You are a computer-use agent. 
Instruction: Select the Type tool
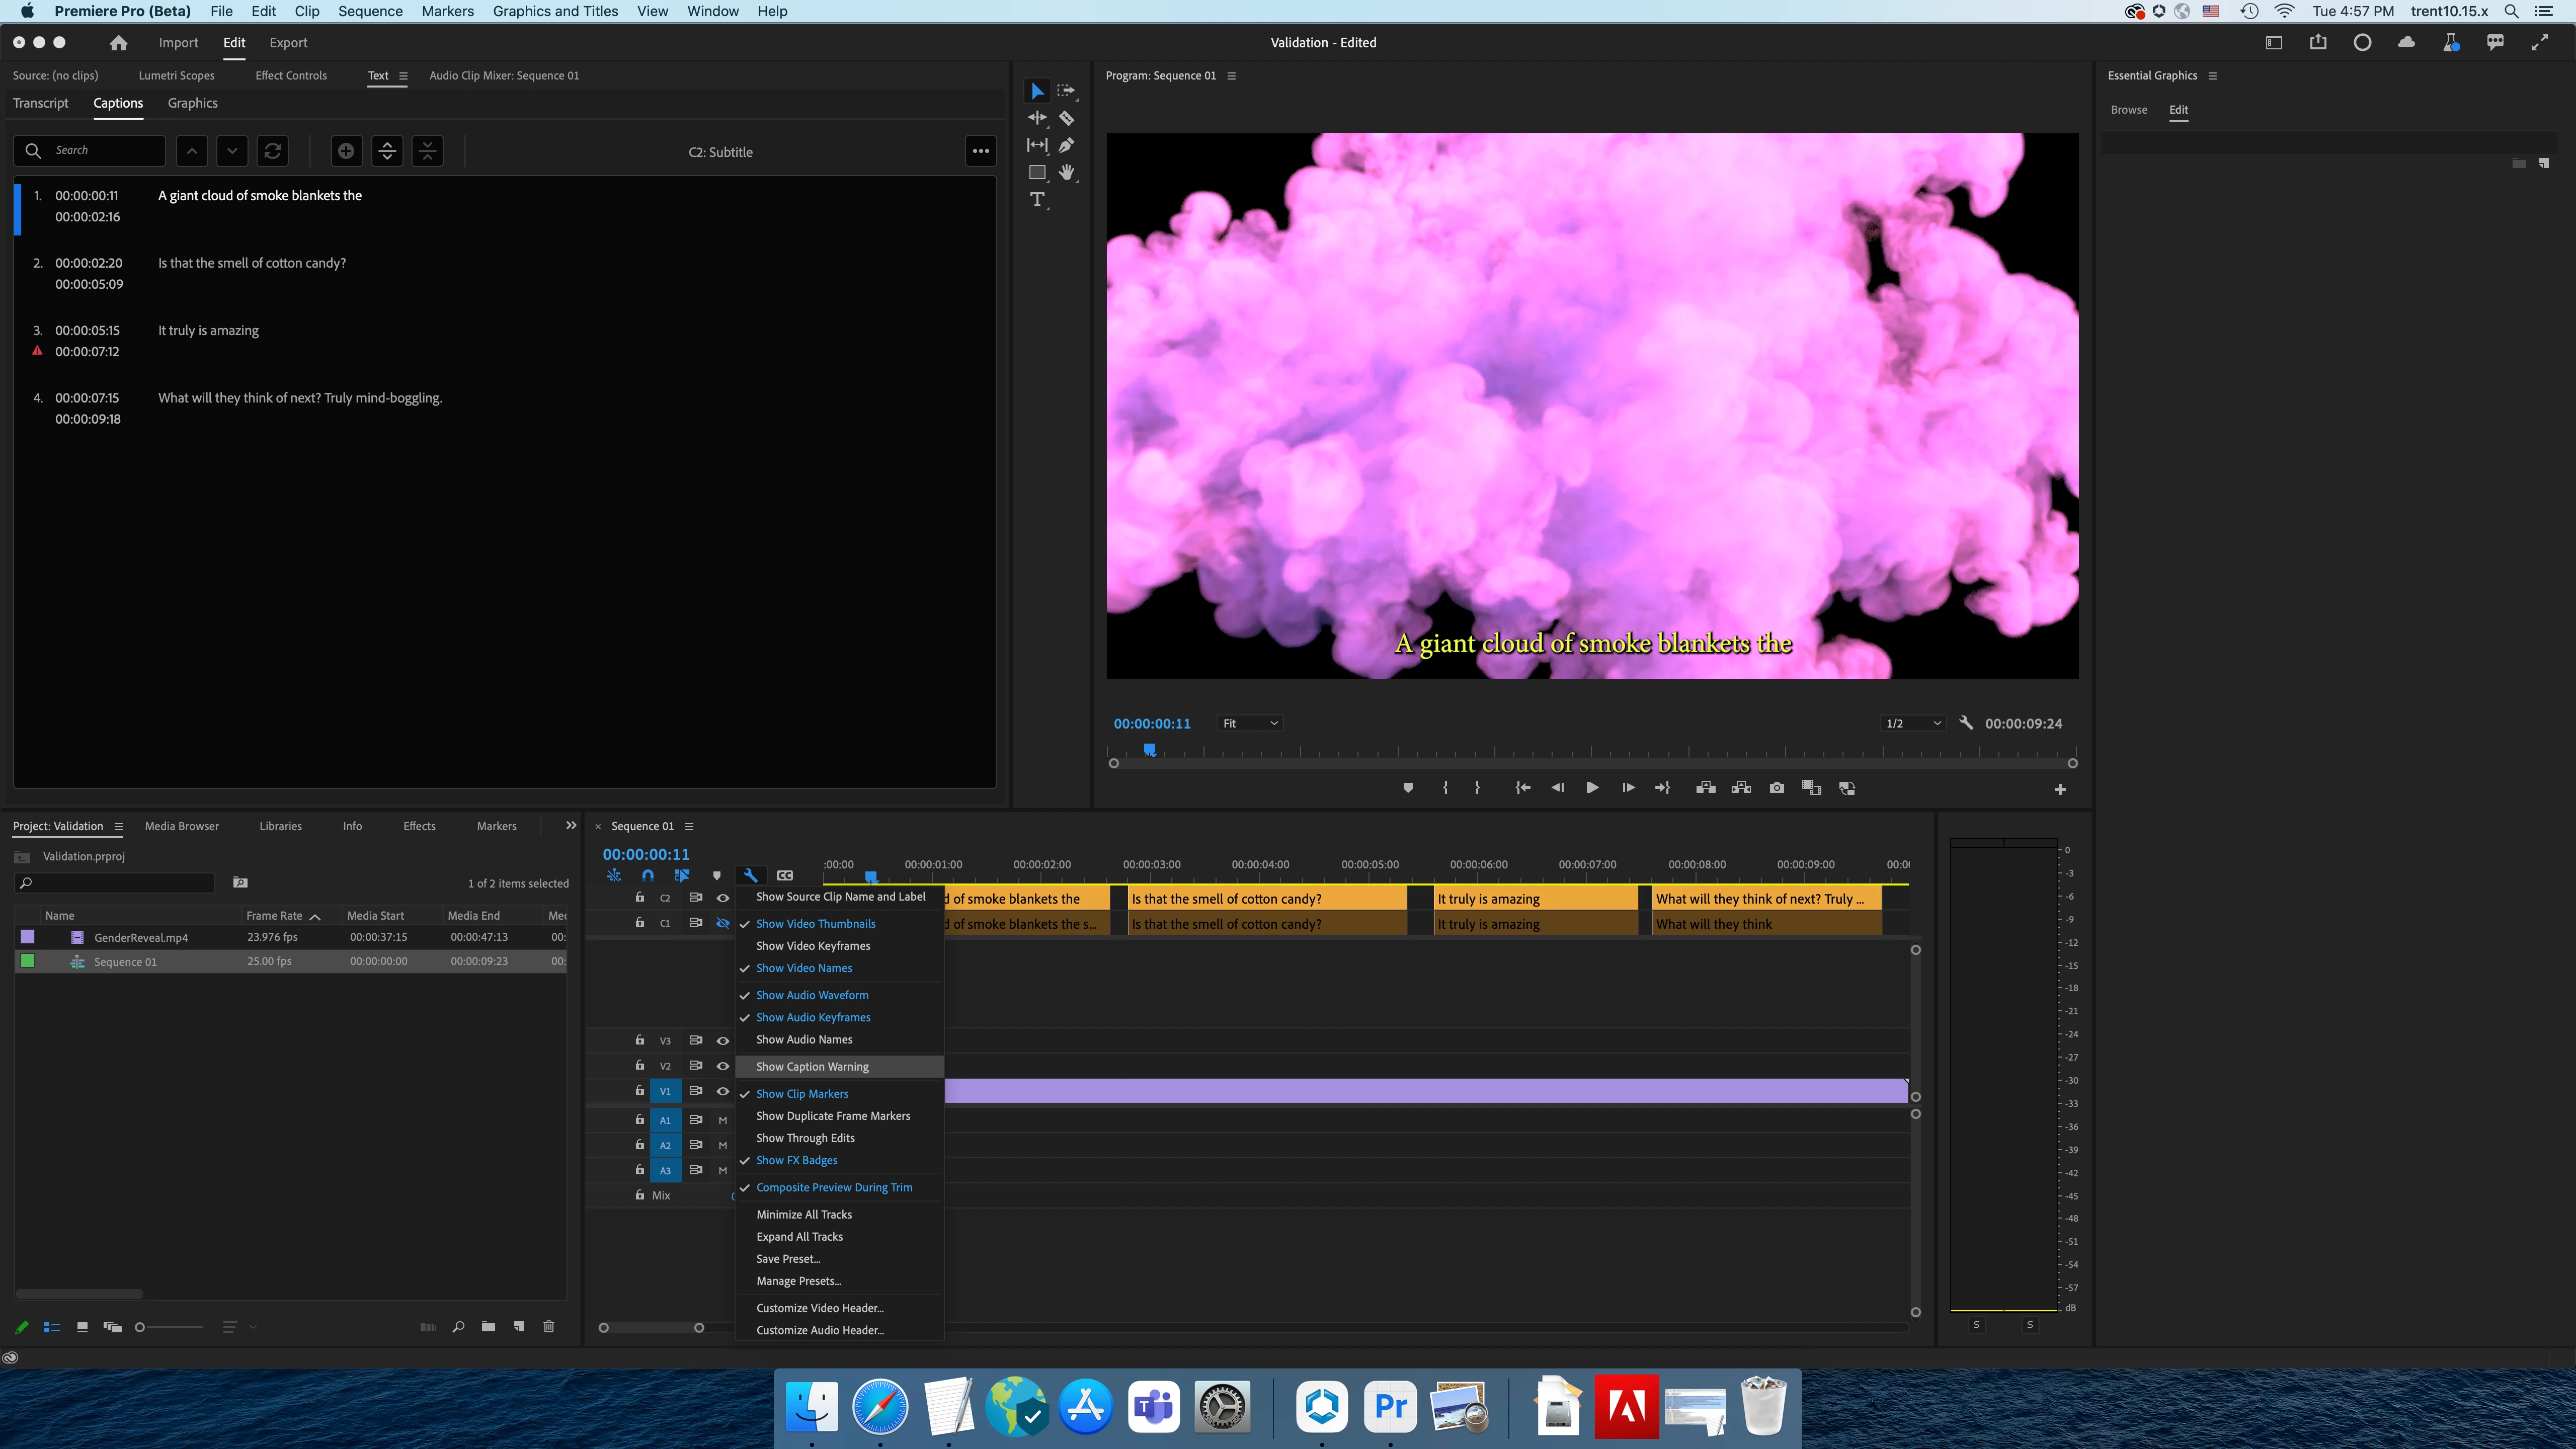(x=1037, y=200)
